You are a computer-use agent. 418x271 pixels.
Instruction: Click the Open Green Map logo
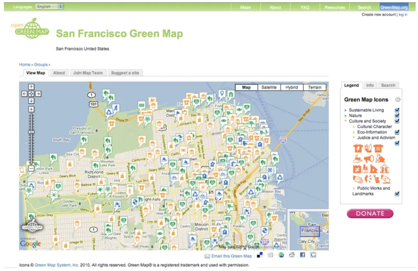pos(30,28)
